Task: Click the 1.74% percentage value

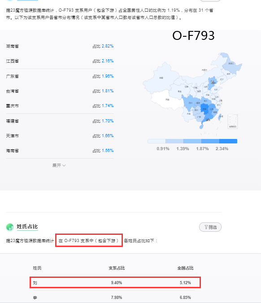Action: [x=108, y=106]
